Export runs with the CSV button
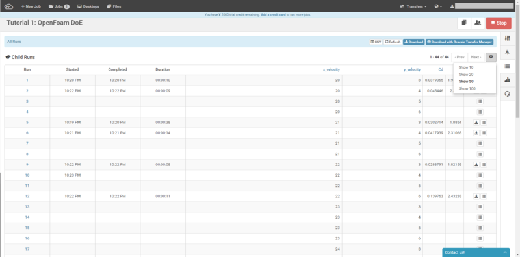 (x=376, y=42)
